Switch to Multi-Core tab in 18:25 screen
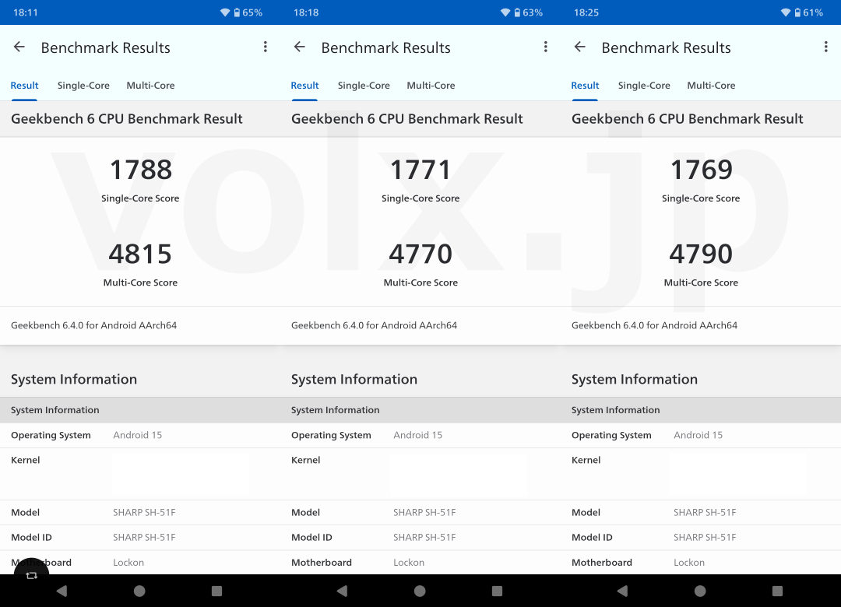 click(x=711, y=86)
